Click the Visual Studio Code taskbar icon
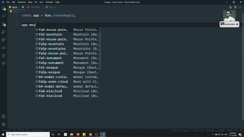This screenshot has height=137, width=244. [x=103, y=134]
